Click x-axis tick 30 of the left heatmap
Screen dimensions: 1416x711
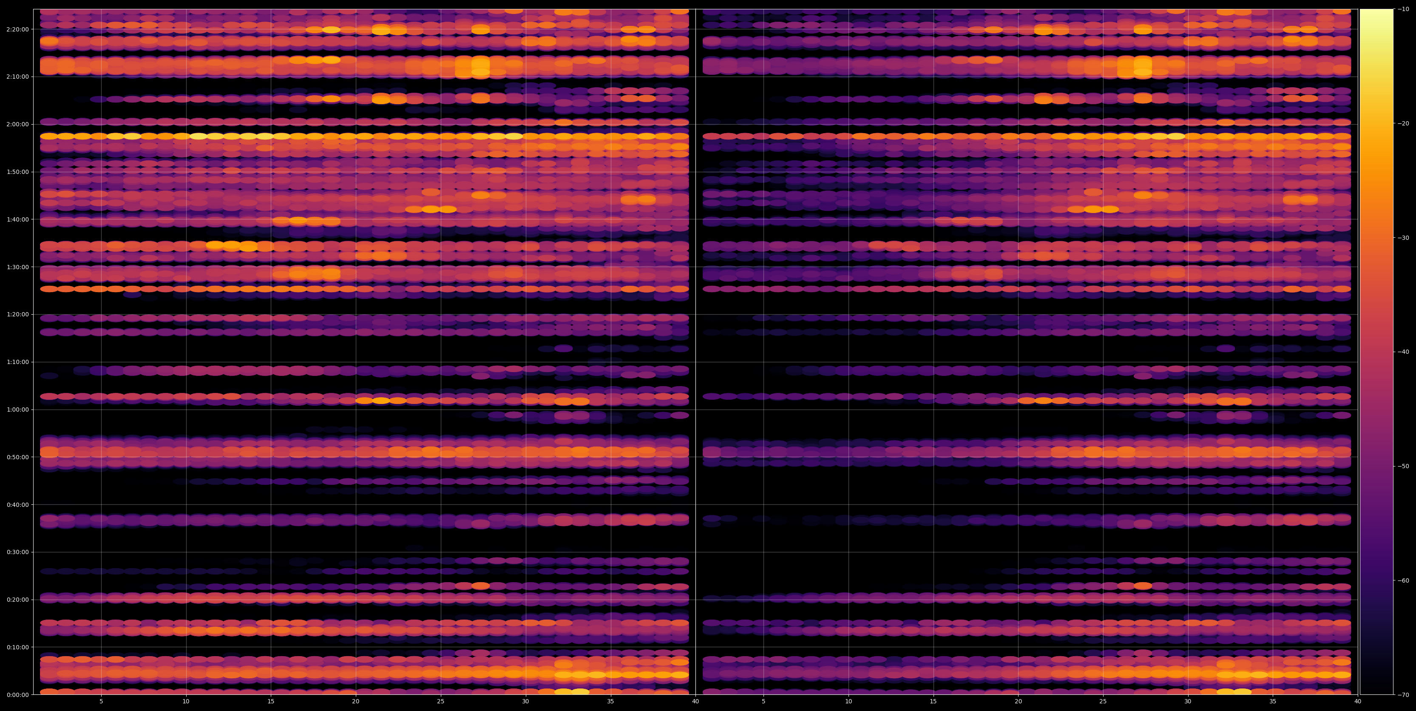coord(525,701)
